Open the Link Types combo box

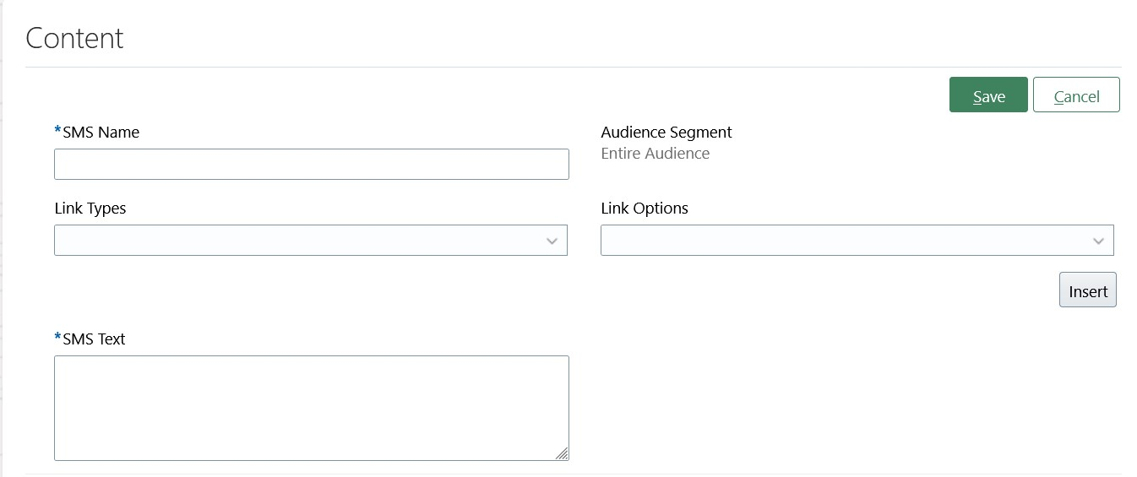click(x=296, y=241)
